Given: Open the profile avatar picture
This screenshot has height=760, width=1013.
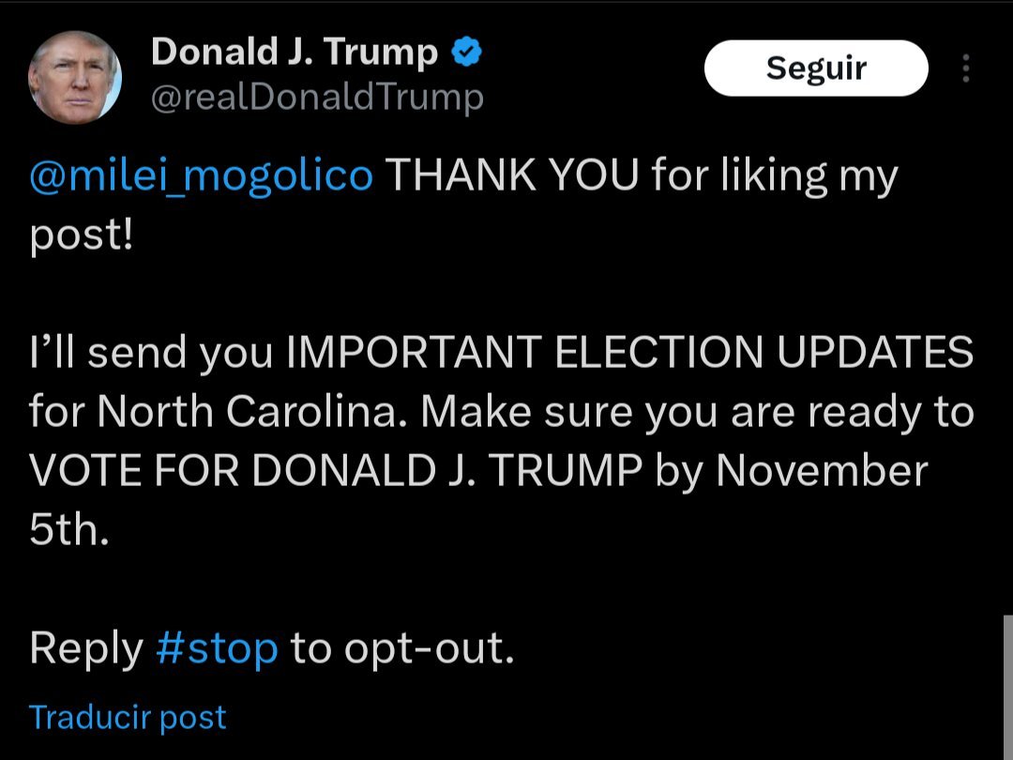Looking at the screenshot, I should [x=75, y=76].
